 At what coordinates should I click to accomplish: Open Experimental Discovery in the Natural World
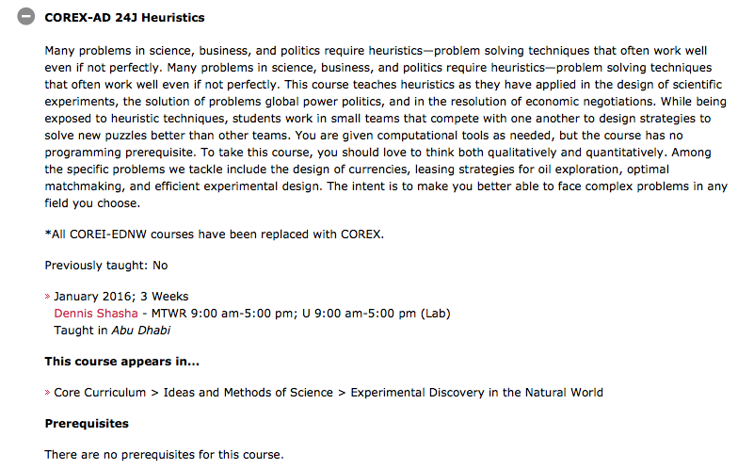point(476,393)
